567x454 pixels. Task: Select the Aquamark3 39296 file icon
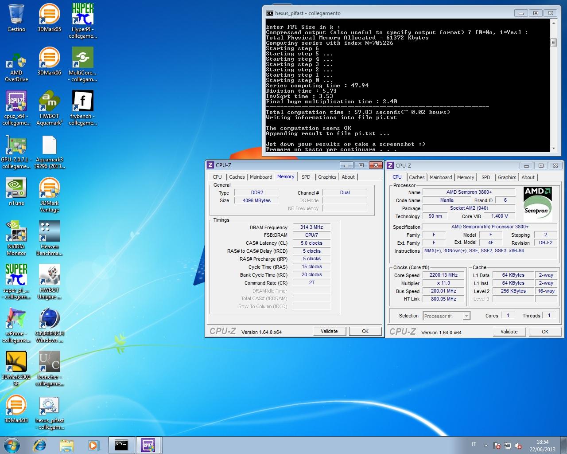49,151
